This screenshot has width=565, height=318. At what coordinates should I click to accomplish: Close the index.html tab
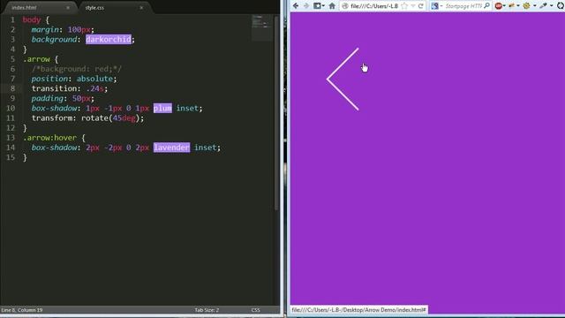[x=68, y=8]
